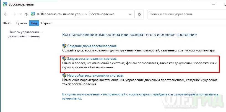
Task: Click the Поиск в панели управления search field
Action: 185,14
